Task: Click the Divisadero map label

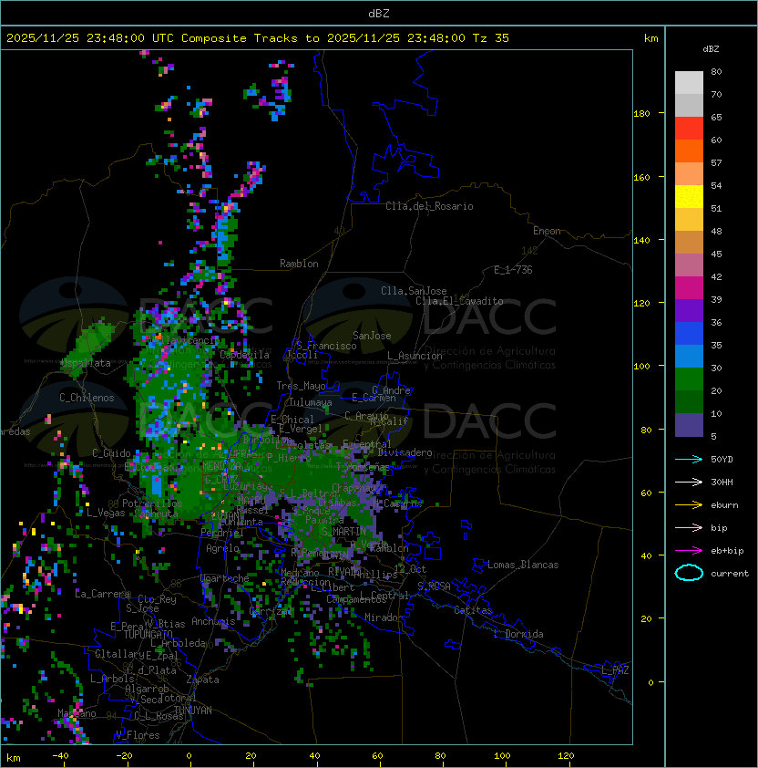Action: (405, 452)
